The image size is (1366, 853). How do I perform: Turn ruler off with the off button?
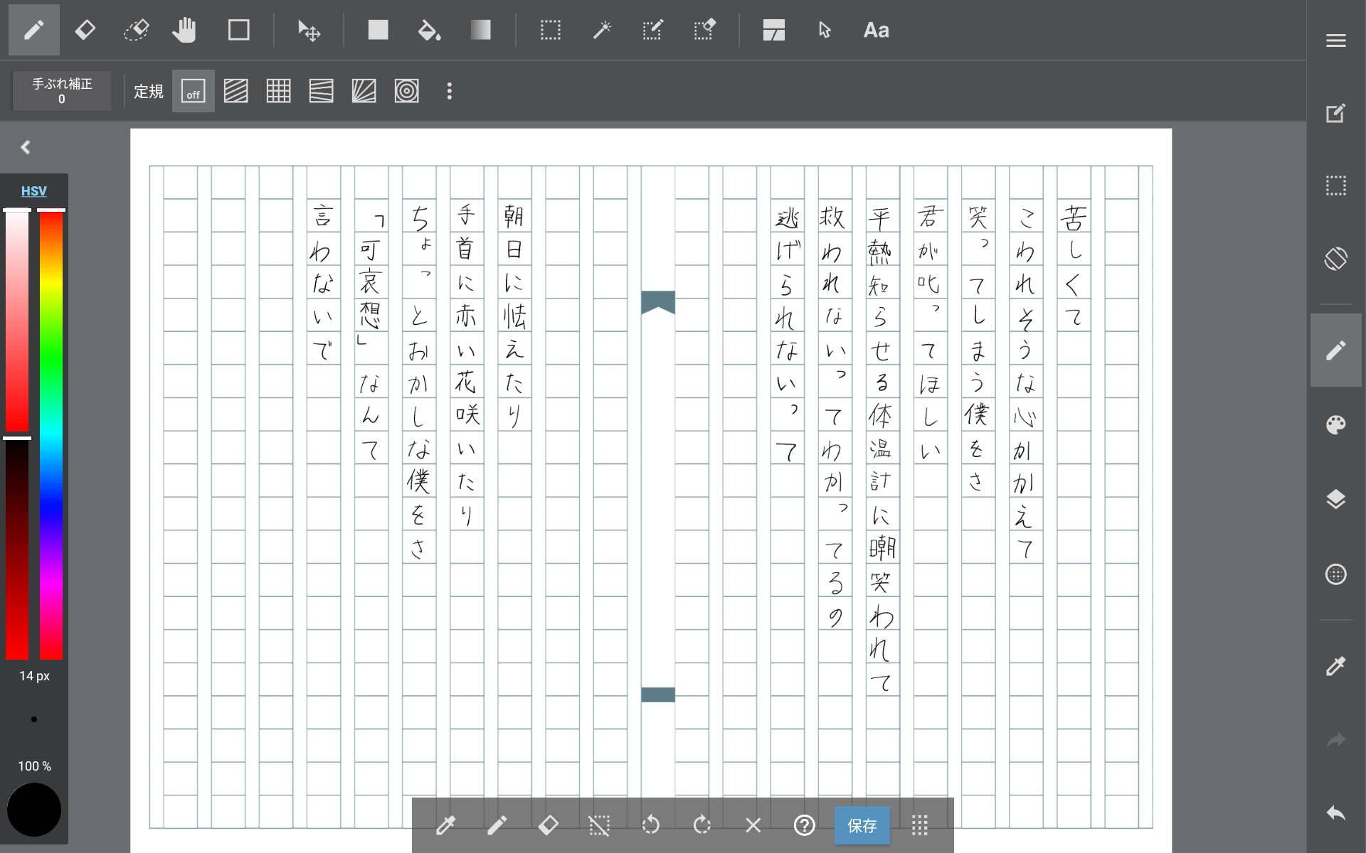(x=193, y=91)
